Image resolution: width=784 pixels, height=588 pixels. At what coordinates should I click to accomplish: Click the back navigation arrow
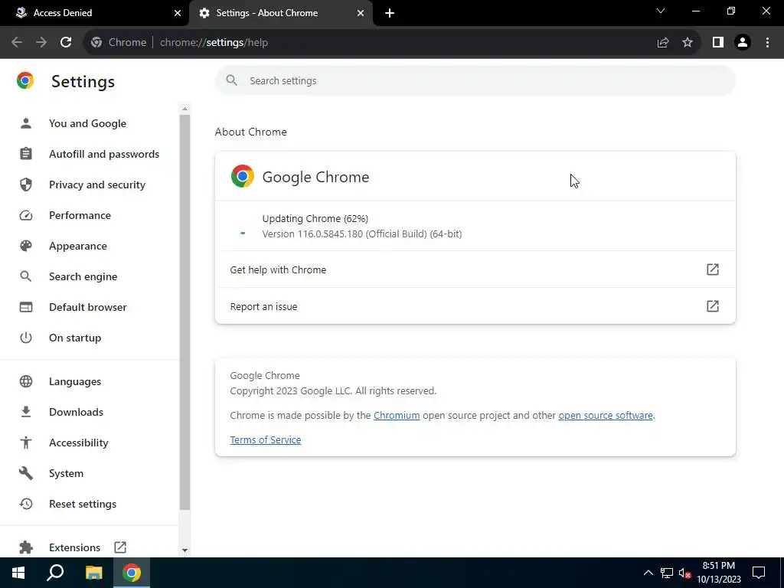[x=17, y=43]
